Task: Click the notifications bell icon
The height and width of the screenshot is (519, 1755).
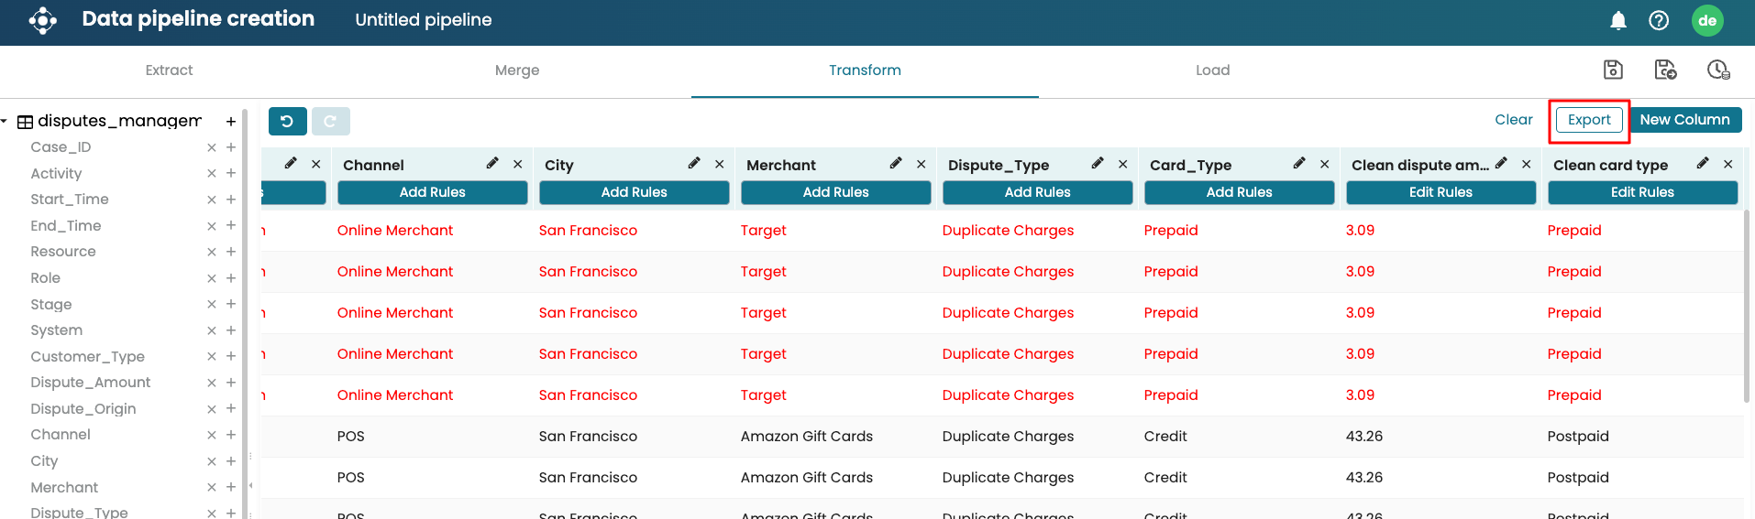Action: [x=1618, y=20]
